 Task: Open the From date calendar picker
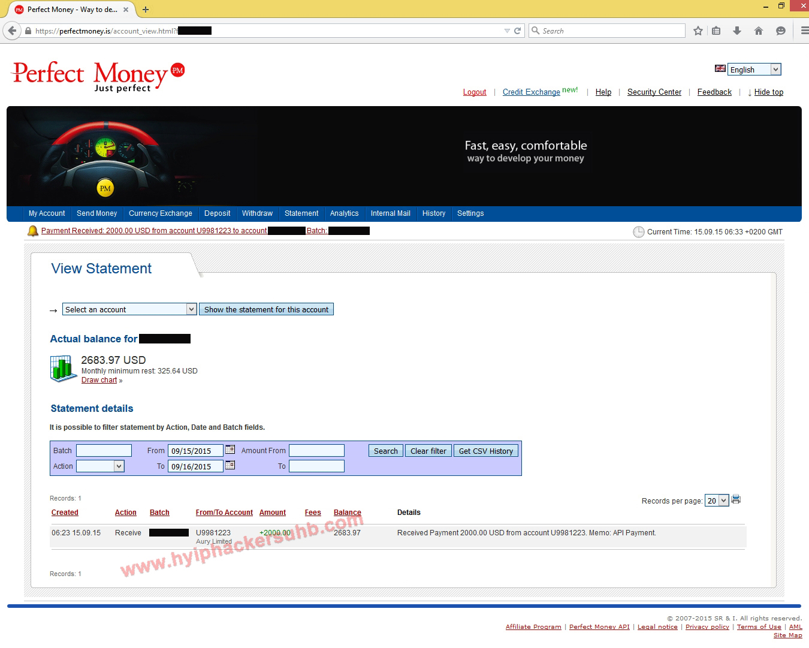point(230,450)
